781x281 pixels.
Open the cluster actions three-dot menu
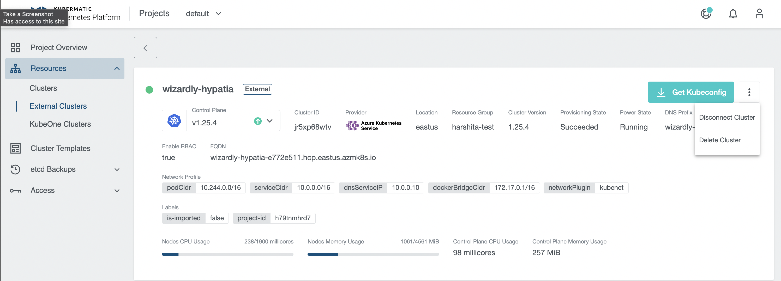pyautogui.click(x=749, y=92)
